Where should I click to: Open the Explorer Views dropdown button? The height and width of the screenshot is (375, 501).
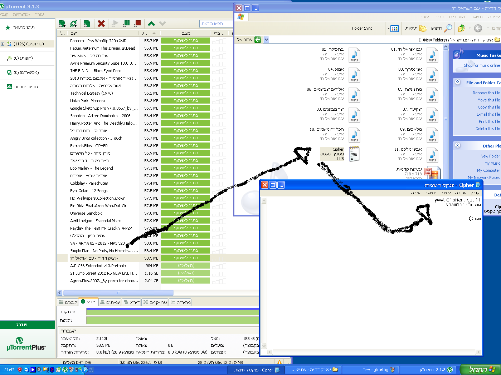click(393, 28)
